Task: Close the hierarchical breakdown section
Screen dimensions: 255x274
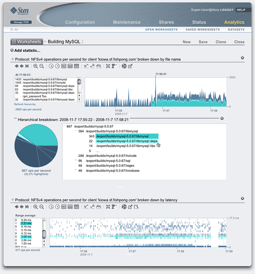Action: point(222,118)
